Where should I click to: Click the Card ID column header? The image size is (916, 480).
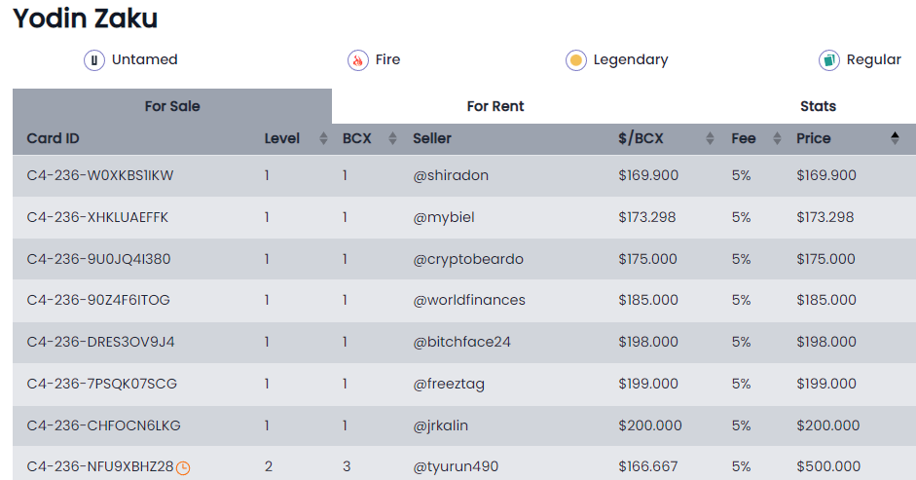coord(53,138)
